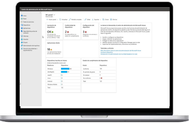Viewport: 189px width, 123px height.
Task: Expand the Mi panel dropdown chevron
Action: point(54,15)
